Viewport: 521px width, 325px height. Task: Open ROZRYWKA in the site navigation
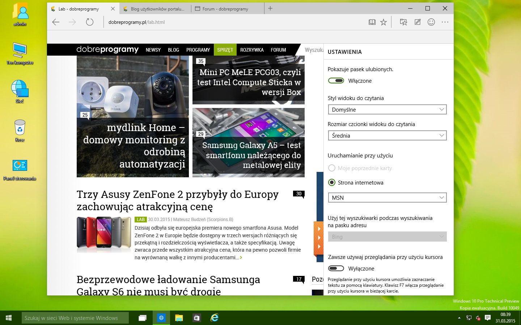[252, 50]
